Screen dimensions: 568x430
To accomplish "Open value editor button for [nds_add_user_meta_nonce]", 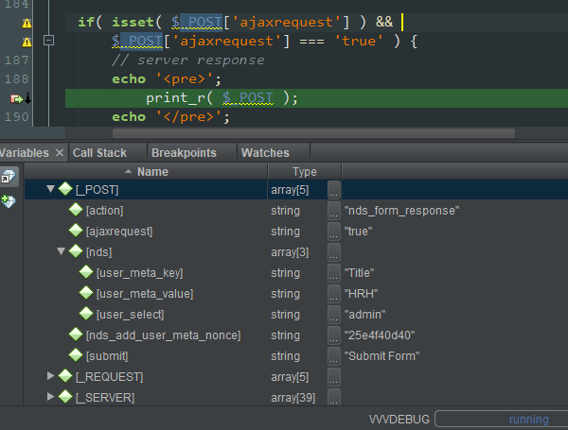I will [x=334, y=335].
